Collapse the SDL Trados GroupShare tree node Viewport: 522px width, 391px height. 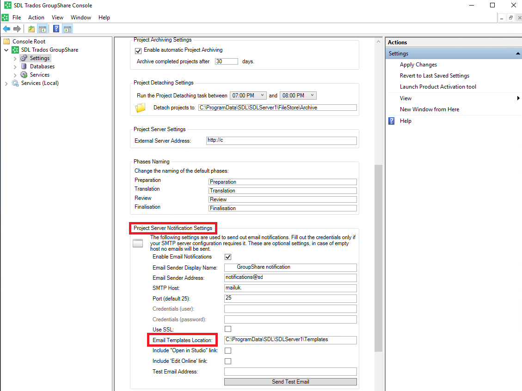click(x=6, y=49)
